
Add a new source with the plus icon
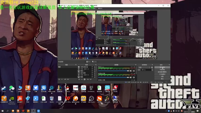pos(79,79)
